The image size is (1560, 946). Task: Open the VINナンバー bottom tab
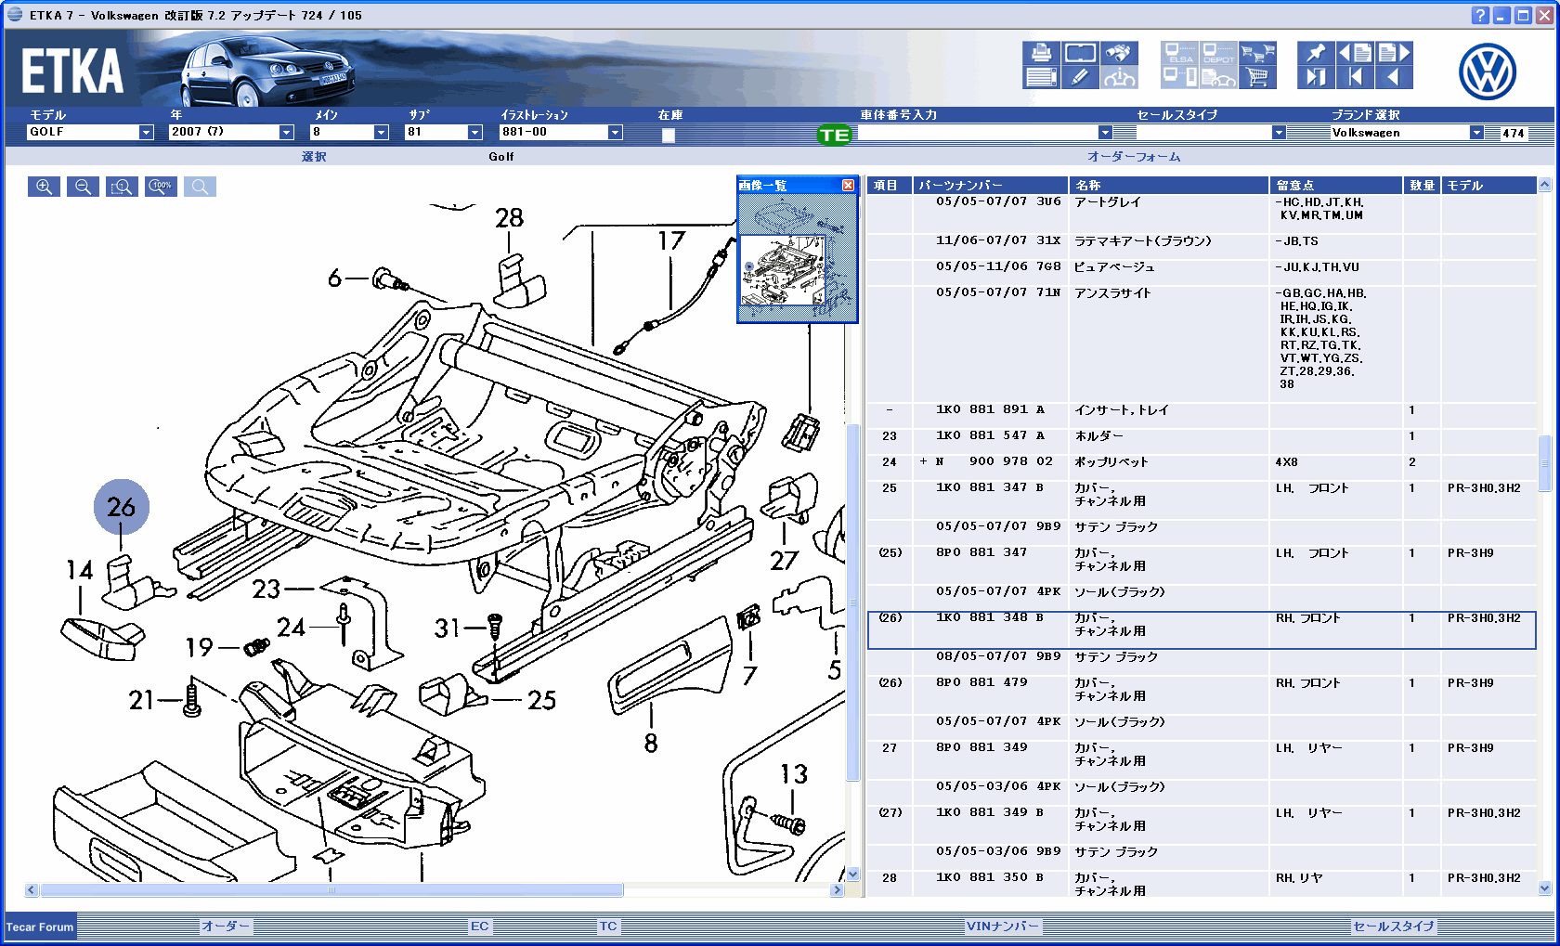1003,927
